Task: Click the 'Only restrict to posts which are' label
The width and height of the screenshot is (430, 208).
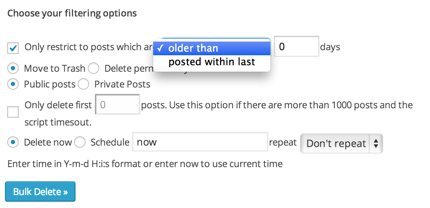Action: [x=83, y=47]
